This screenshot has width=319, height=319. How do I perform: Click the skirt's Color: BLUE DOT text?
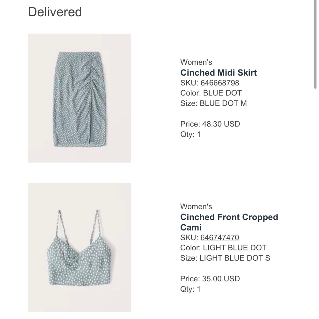tap(211, 93)
